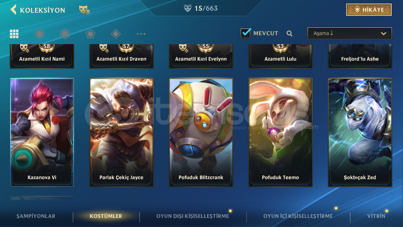403x227 pixels.
Task: Select the Parlak Çekiç Jayce skin card
Action: coord(121,132)
